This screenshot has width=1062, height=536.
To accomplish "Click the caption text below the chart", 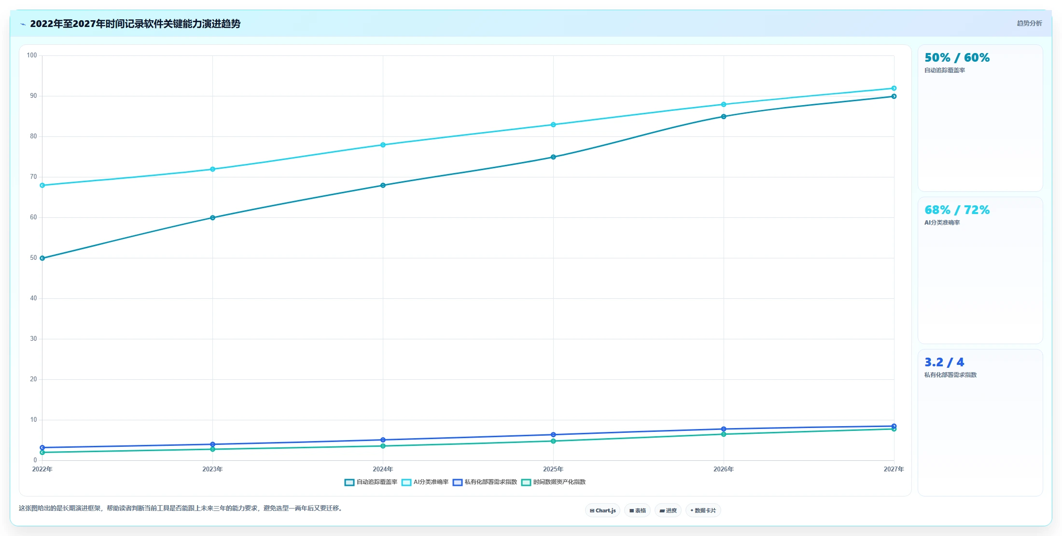I will pyautogui.click(x=182, y=509).
